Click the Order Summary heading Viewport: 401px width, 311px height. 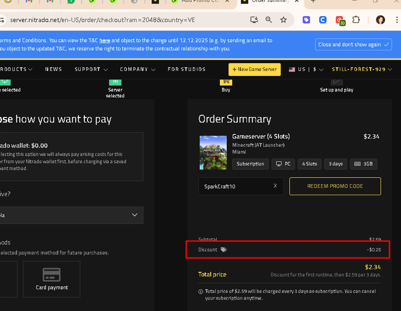pos(235,119)
